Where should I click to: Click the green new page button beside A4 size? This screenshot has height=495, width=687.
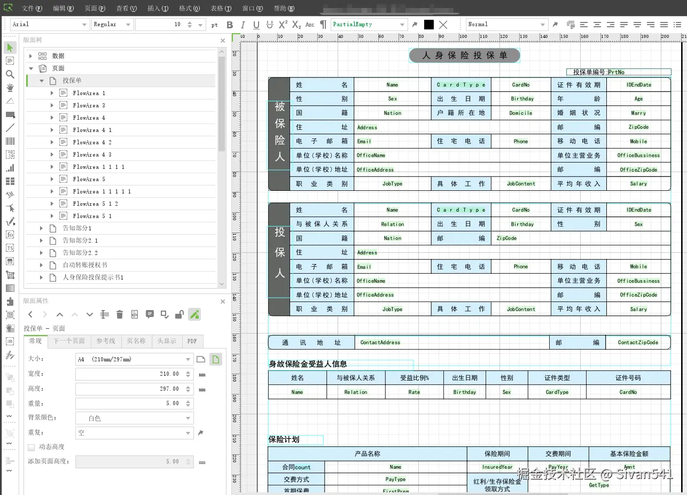coord(216,359)
